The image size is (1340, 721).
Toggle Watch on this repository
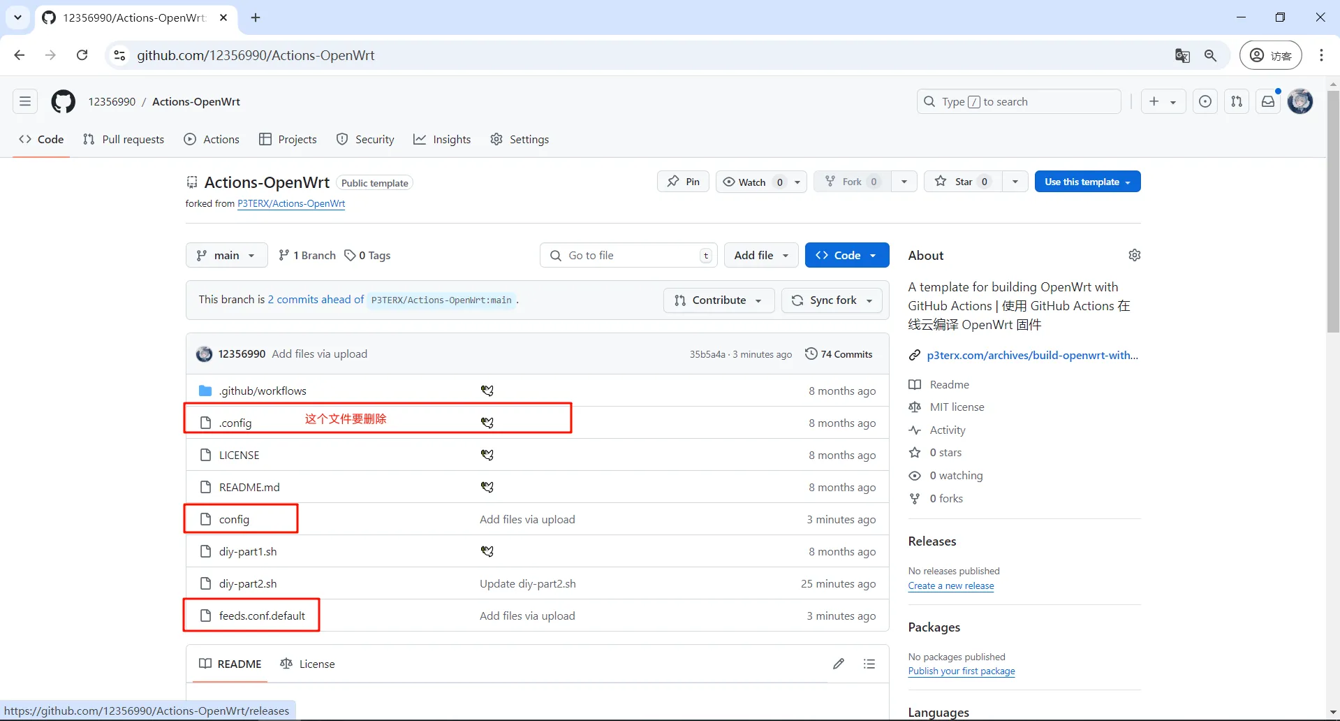click(744, 182)
